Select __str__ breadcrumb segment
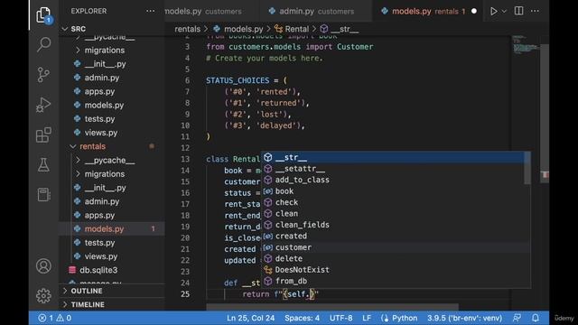 [340, 29]
